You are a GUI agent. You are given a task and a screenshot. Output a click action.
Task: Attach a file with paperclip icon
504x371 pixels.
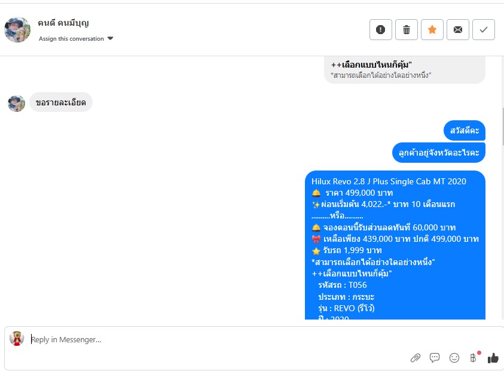(416, 358)
